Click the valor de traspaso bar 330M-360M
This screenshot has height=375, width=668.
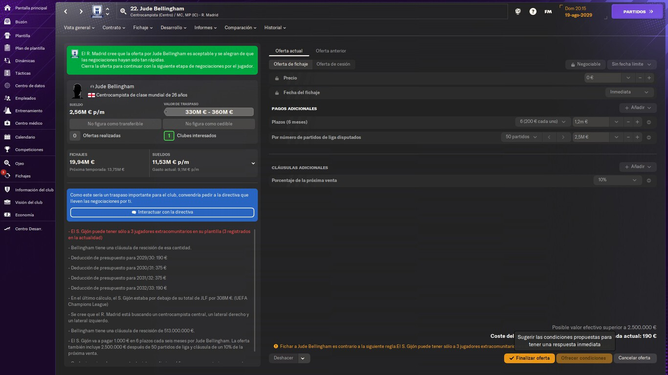point(209,112)
